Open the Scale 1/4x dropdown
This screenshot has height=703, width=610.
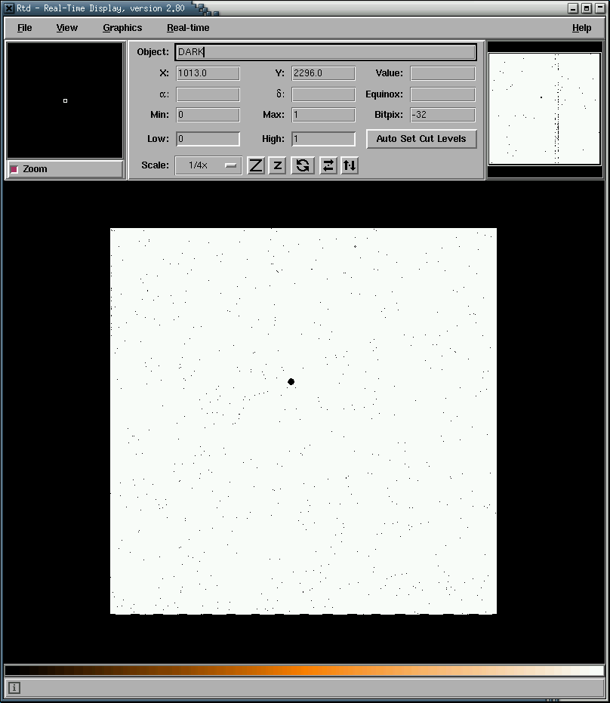pos(208,165)
